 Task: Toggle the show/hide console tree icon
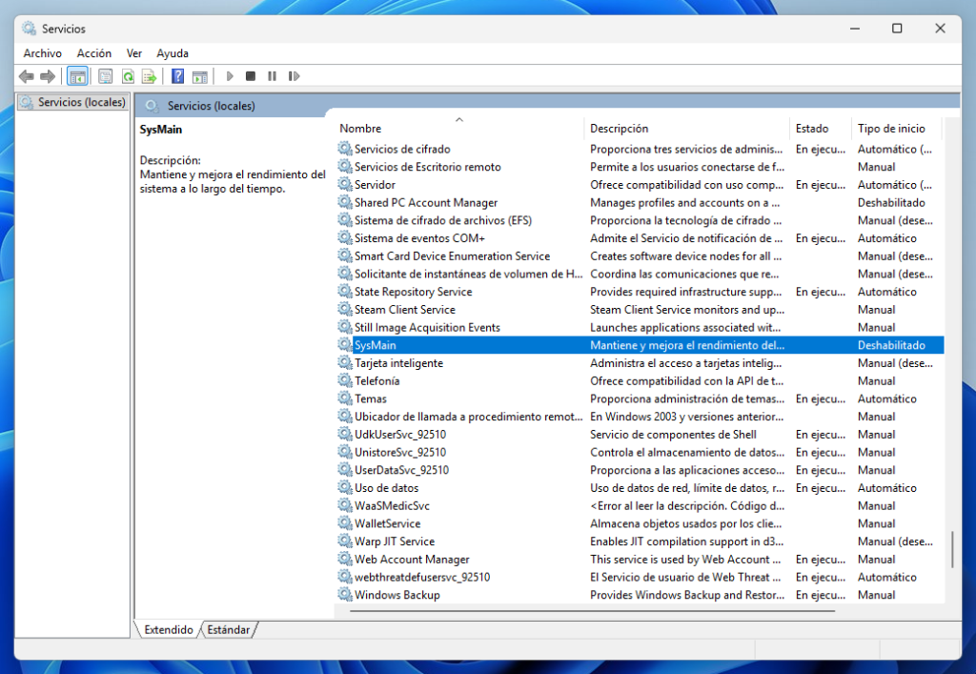77,76
